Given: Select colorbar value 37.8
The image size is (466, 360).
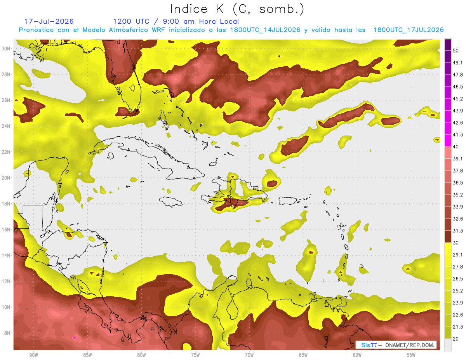Looking at the screenshot, I should (458, 170).
